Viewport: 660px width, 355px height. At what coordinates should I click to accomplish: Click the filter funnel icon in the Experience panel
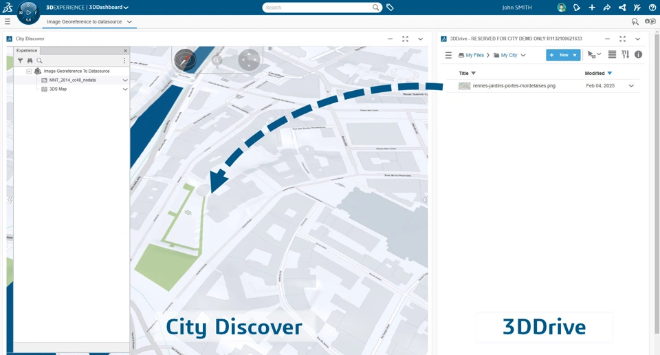coord(20,61)
